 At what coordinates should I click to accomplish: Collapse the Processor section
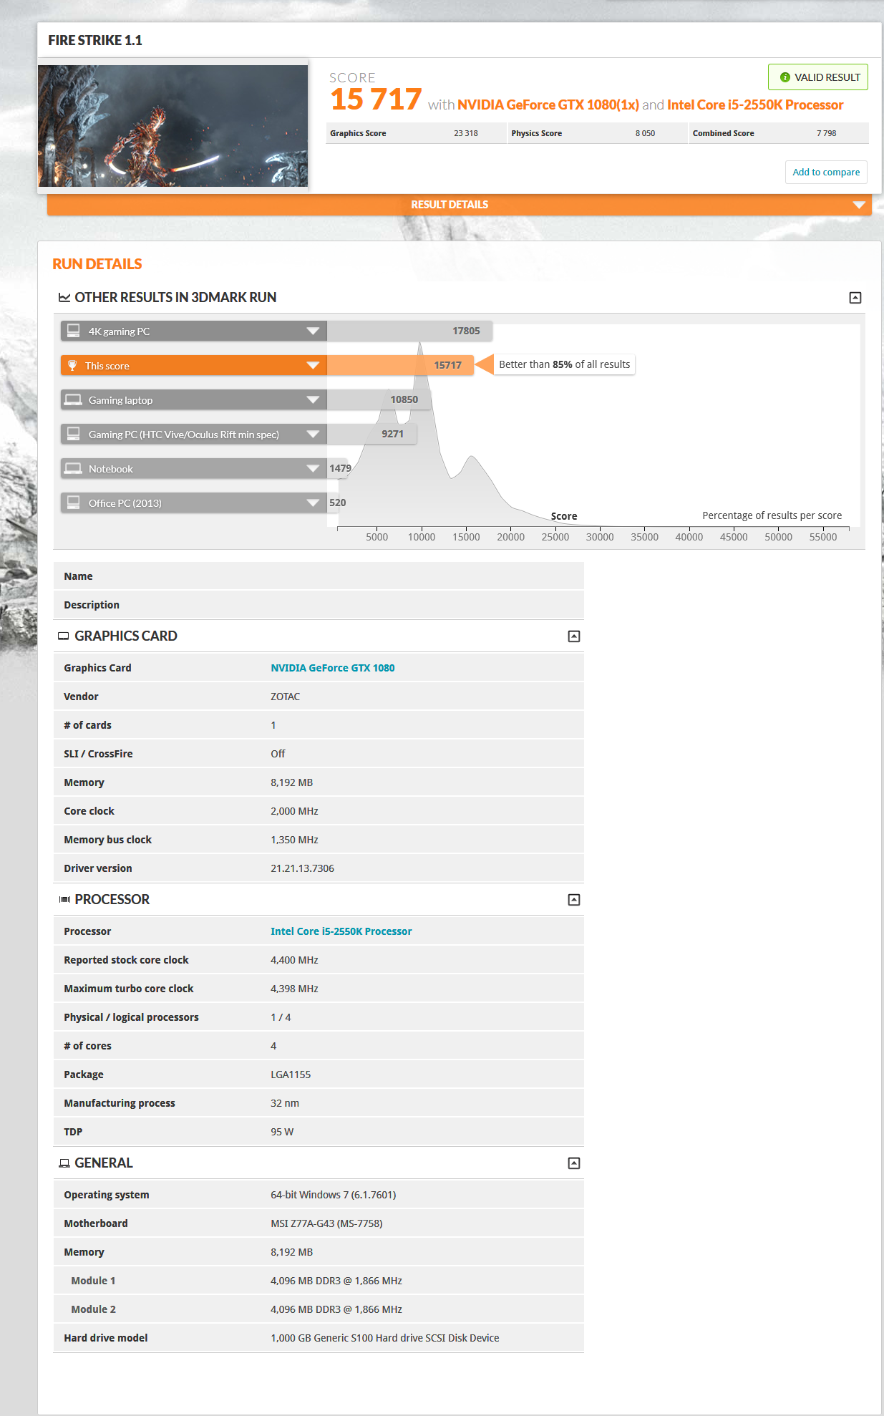point(573,900)
